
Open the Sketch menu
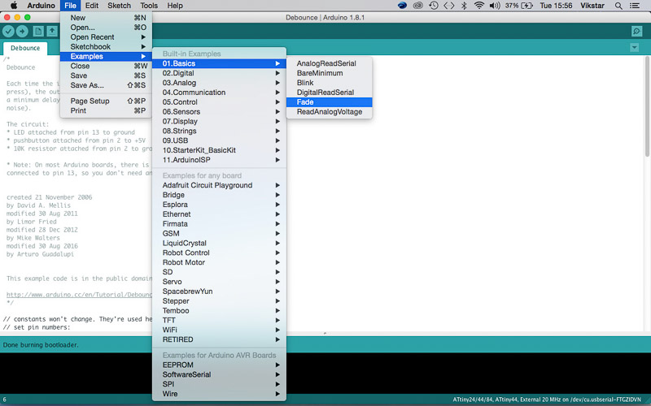[119, 6]
